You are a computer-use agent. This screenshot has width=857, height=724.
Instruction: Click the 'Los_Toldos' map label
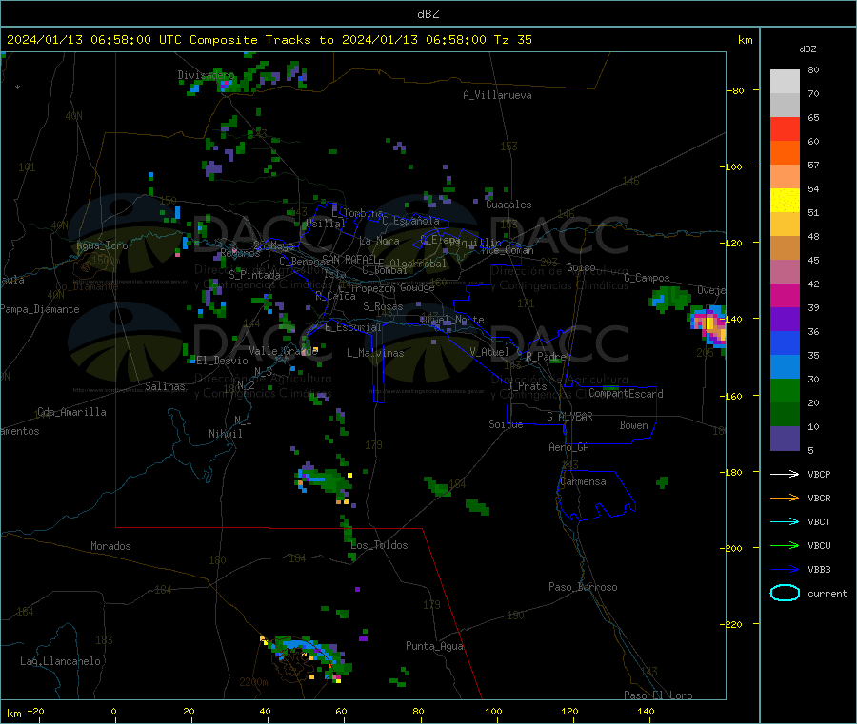[379, 545]
